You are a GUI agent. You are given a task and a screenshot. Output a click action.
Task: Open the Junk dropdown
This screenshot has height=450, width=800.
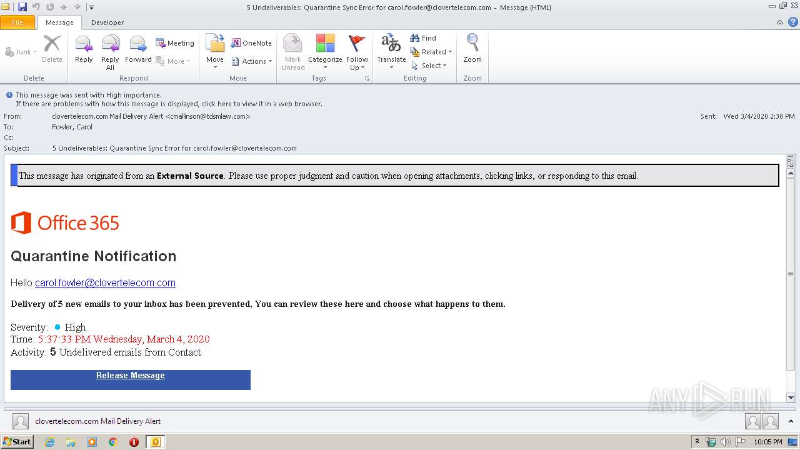point(21,52)
